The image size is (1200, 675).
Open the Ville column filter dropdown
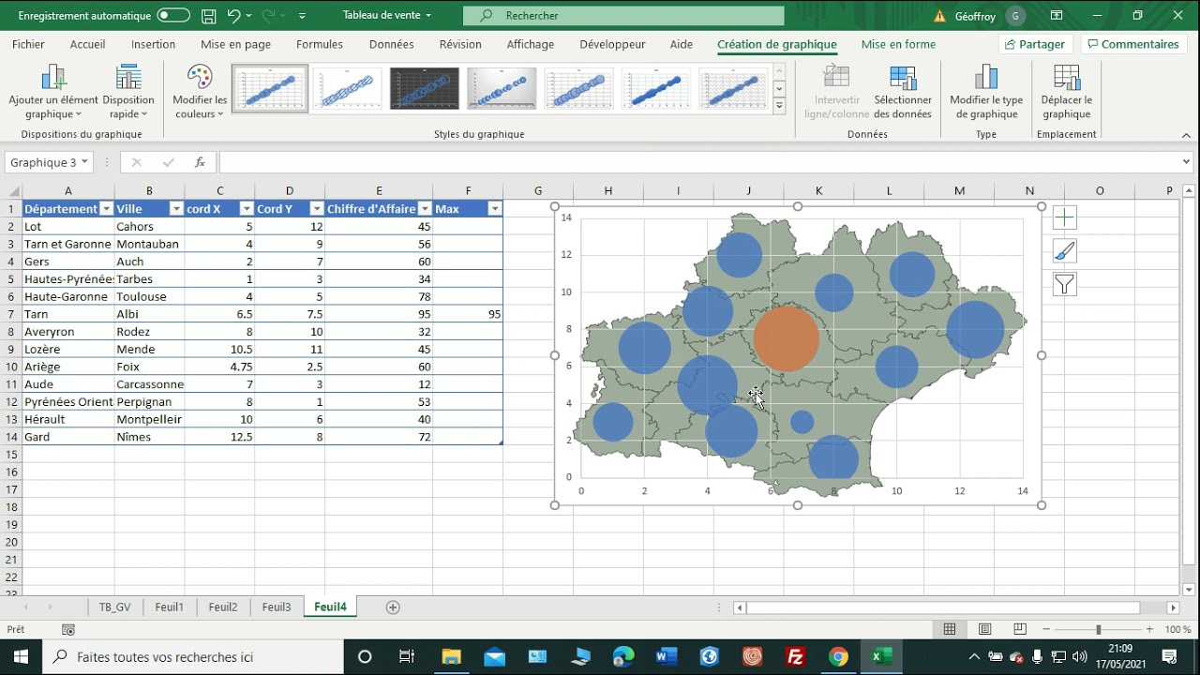175,209
